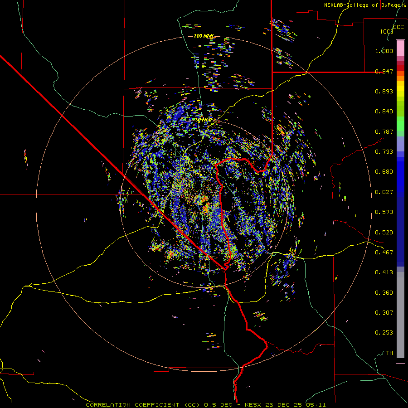This screenshot has height=408, width=408.
Task: Select the 0.413 legend value
Action: [x=384, y=272]
